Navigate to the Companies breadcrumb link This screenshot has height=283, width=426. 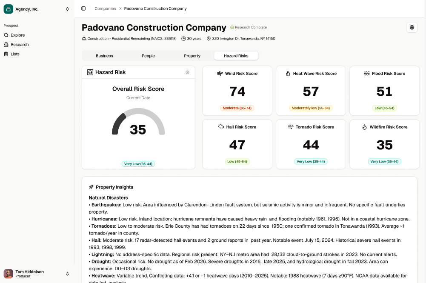[105, 9]
